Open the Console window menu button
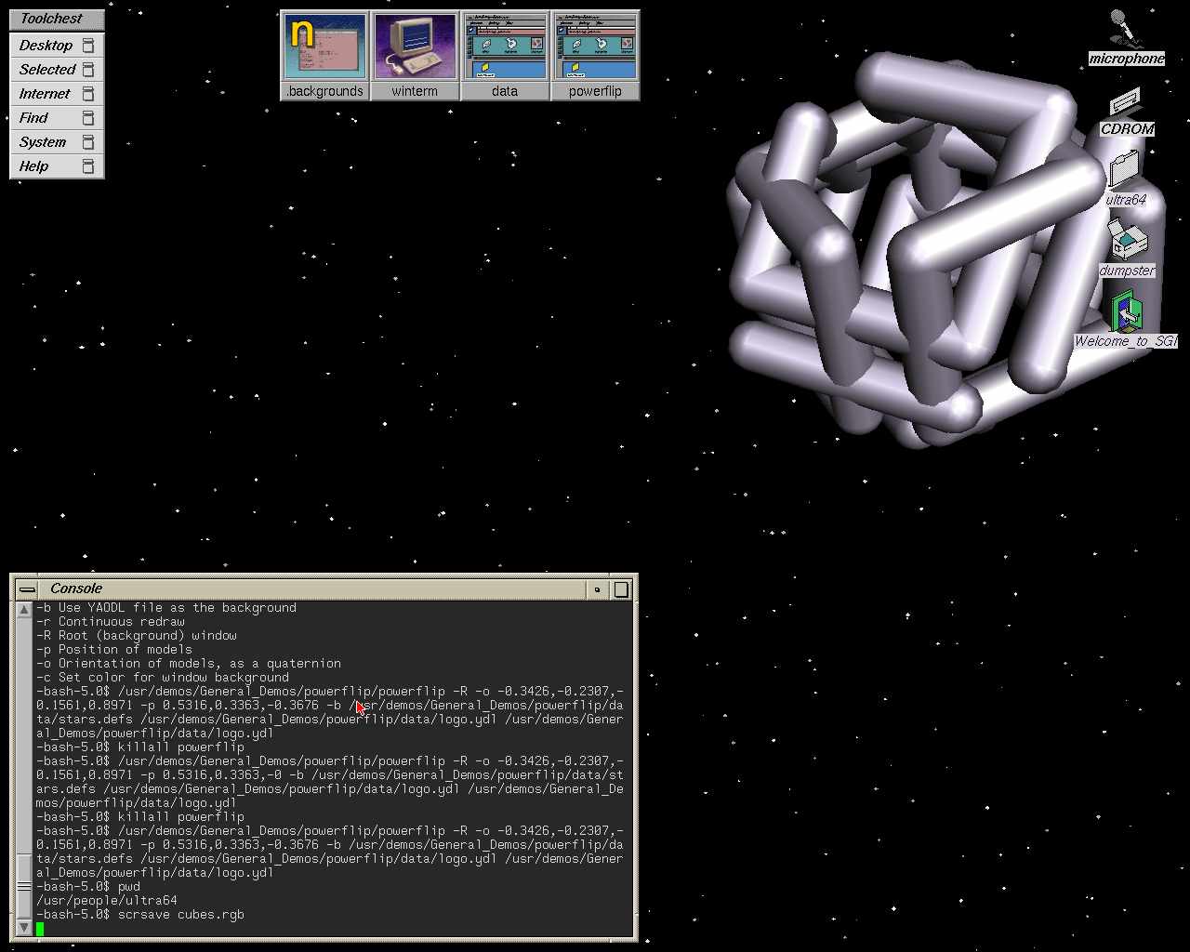The height and width of the screenshot is (952, 1190). coord(27,588)
